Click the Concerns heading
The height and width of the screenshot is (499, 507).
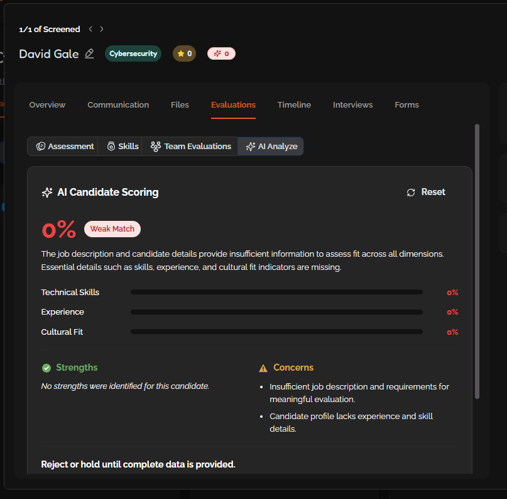point(293,367)
